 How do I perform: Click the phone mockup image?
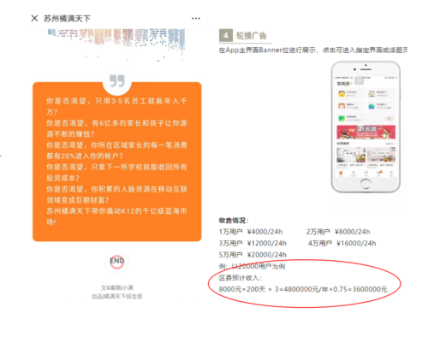pyautogui.click(x=366, y=127)
